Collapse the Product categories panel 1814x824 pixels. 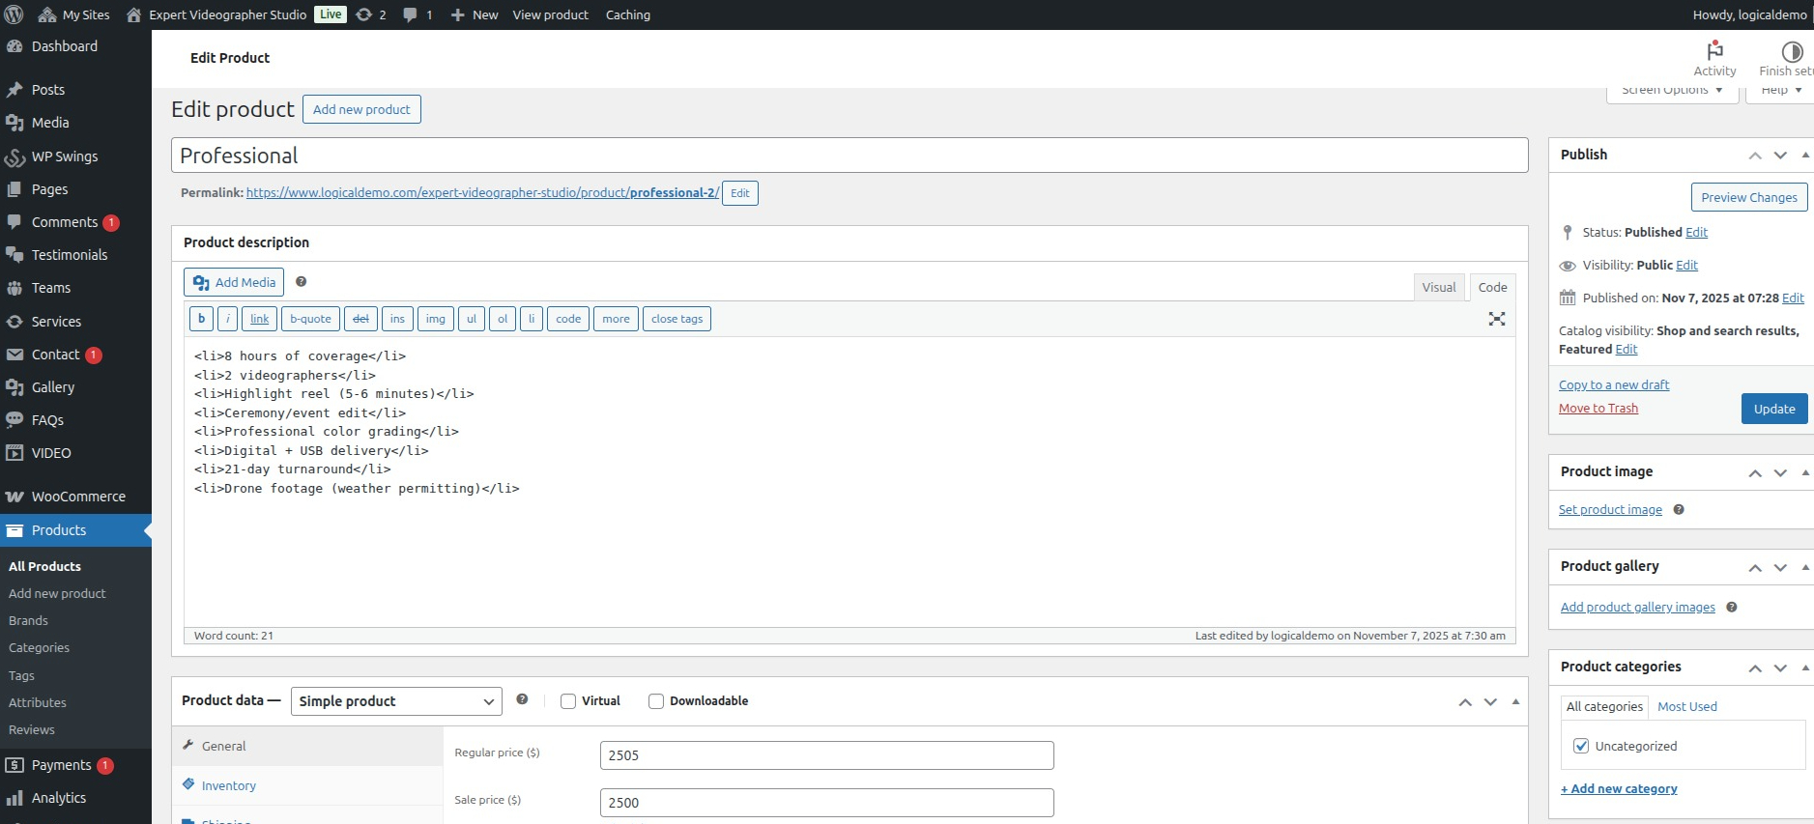1805,668
